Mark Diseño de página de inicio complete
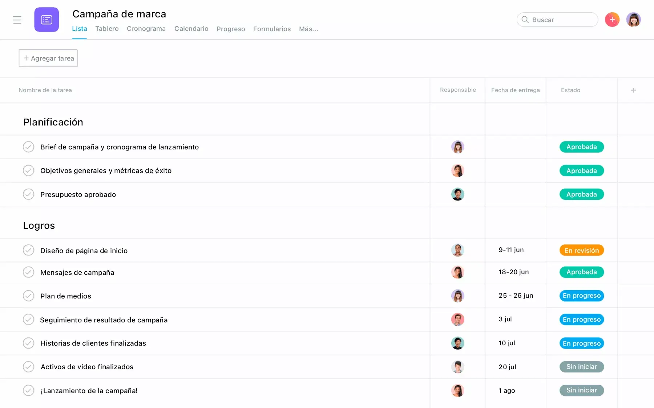 (28, 250)
